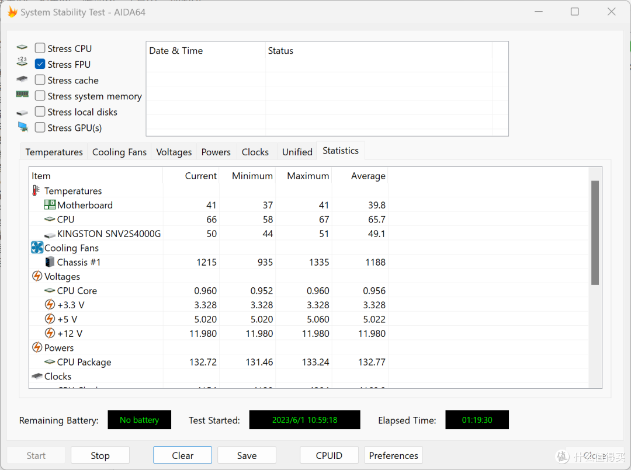
Task: Click the Cooling Fans blue fan icon
Action: 37,248
